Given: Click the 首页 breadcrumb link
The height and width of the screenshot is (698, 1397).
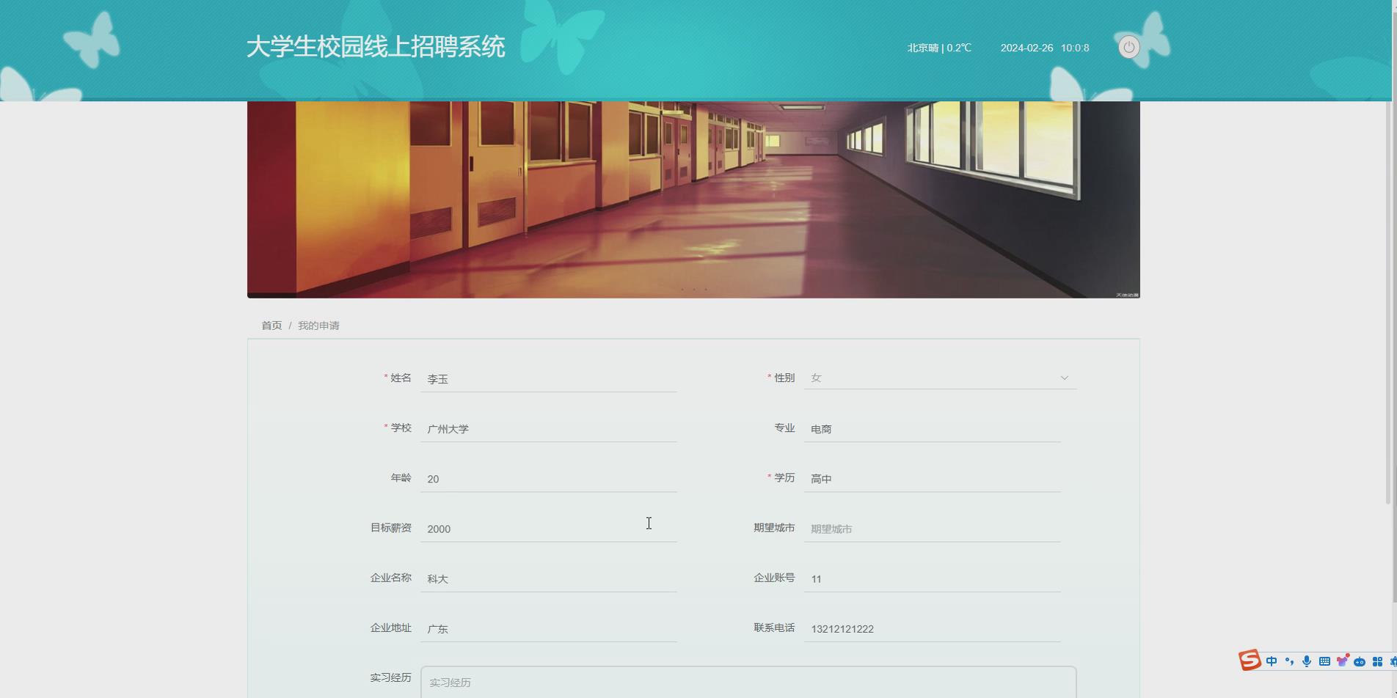Looking at the screenshot, I should (271, 325).
